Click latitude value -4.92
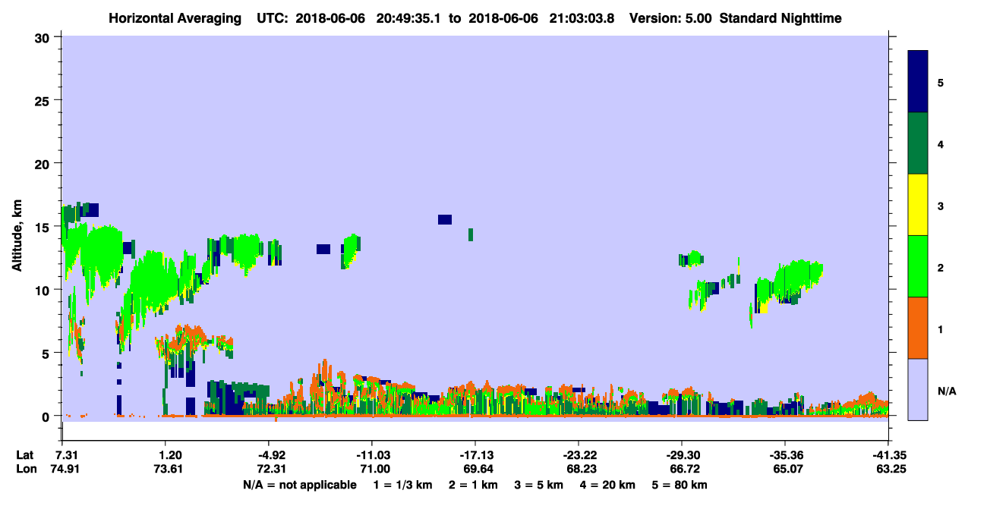Viewport: 987px width, 506px height. click(270, 455)
